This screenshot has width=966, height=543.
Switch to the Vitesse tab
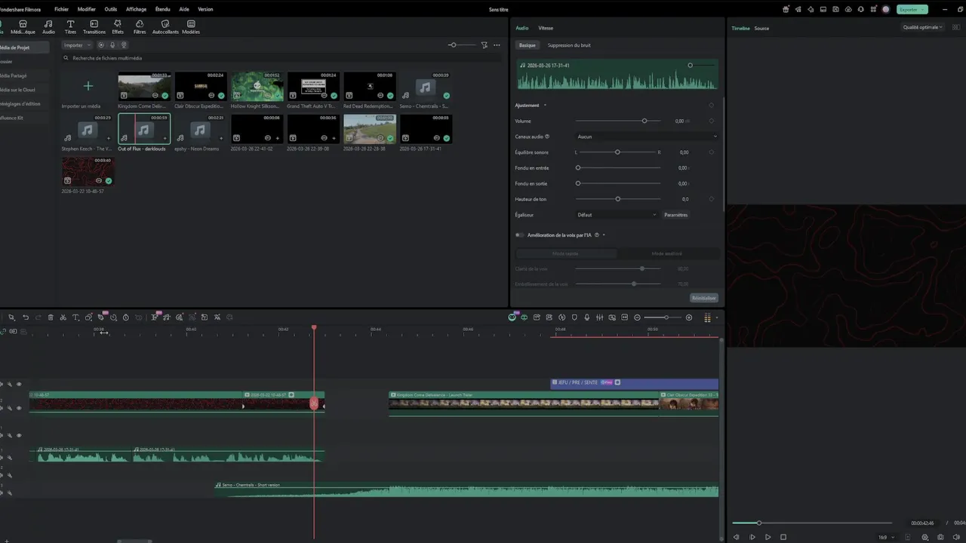(x=546, y=28)
